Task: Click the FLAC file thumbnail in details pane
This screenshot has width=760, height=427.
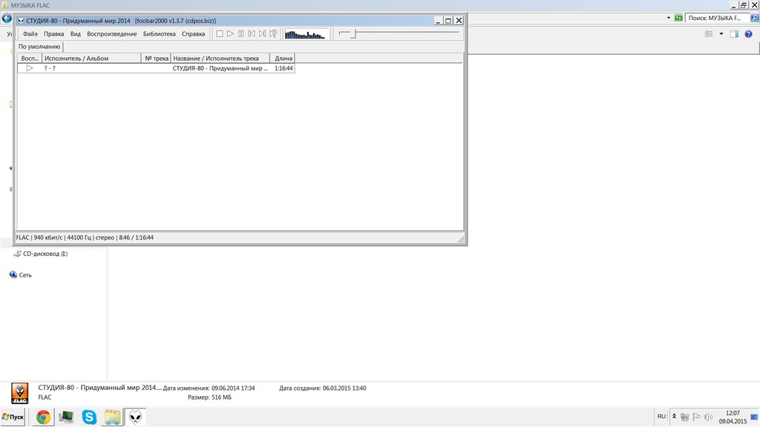Action: (x=20, y=393)
